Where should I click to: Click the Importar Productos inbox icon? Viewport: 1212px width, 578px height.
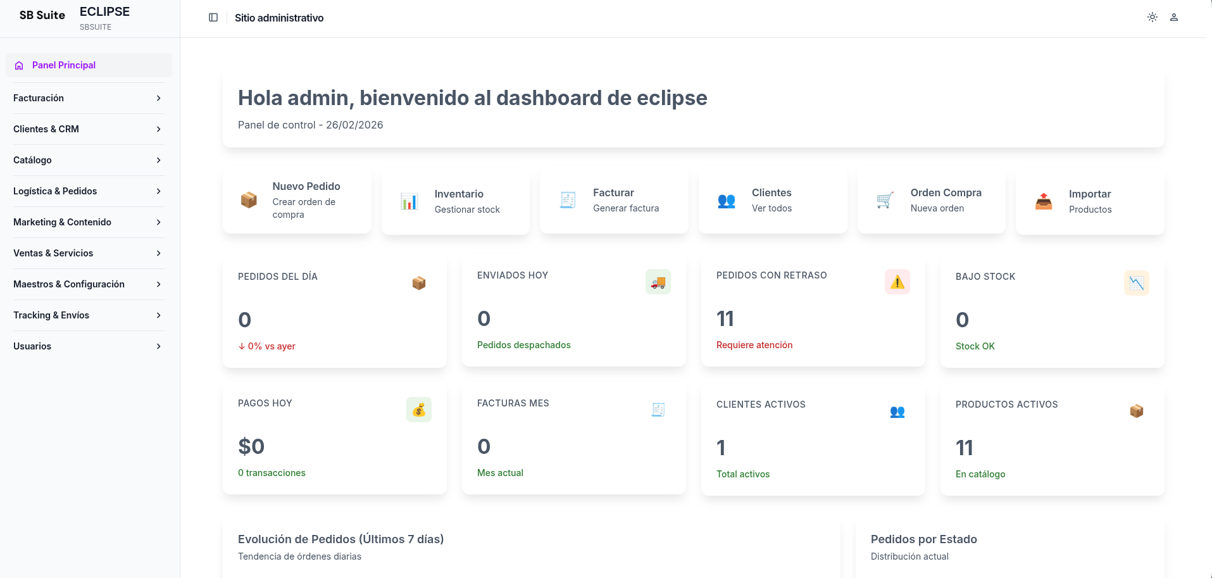(1043, 201)
